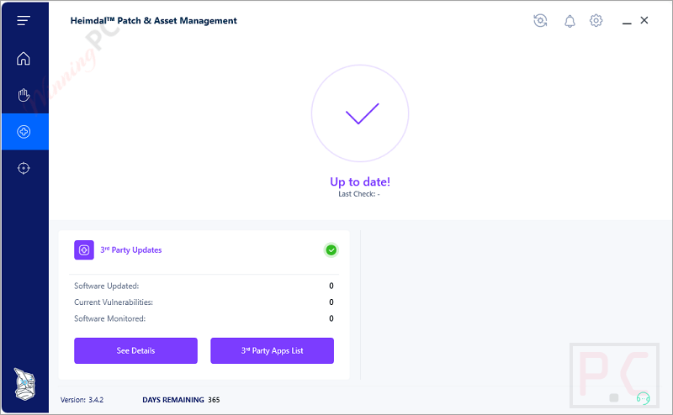This screenshot has width=673, height=415.
Task: Run a scan with the refresh icon
Action: [540, 20]
